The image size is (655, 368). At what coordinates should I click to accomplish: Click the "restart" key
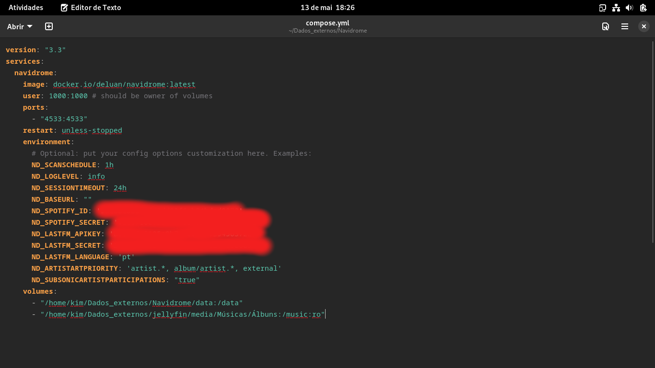click(x=38, y=130)
